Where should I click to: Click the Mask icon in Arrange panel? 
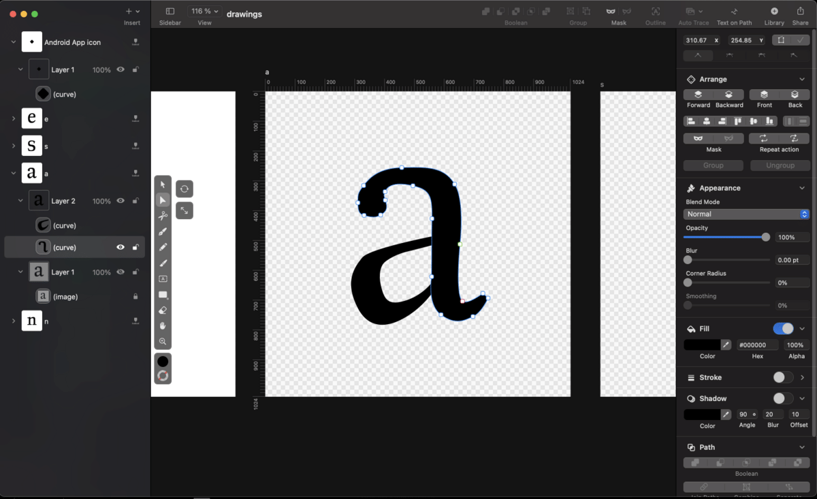point(698,138)
